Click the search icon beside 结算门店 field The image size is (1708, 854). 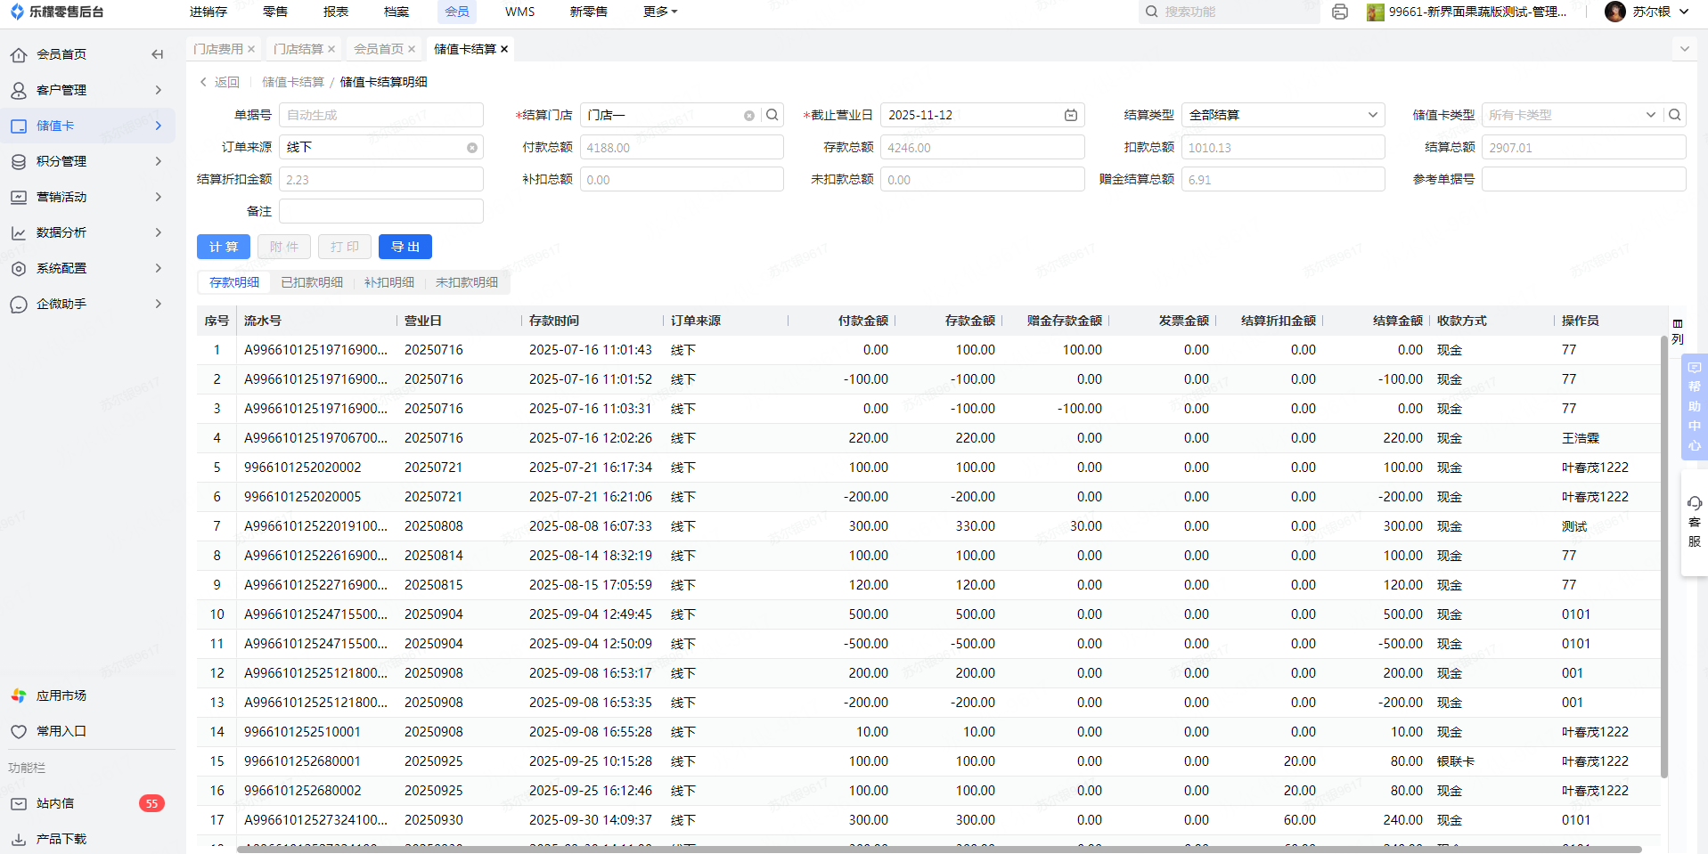coord(772,115)
